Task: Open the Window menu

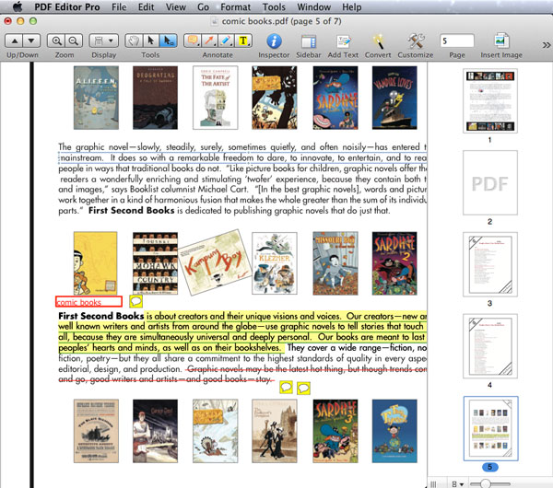Action: pos(314,7)
